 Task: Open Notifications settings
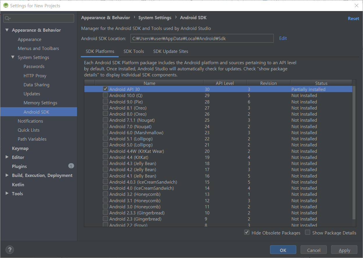[x=30, y=121]
